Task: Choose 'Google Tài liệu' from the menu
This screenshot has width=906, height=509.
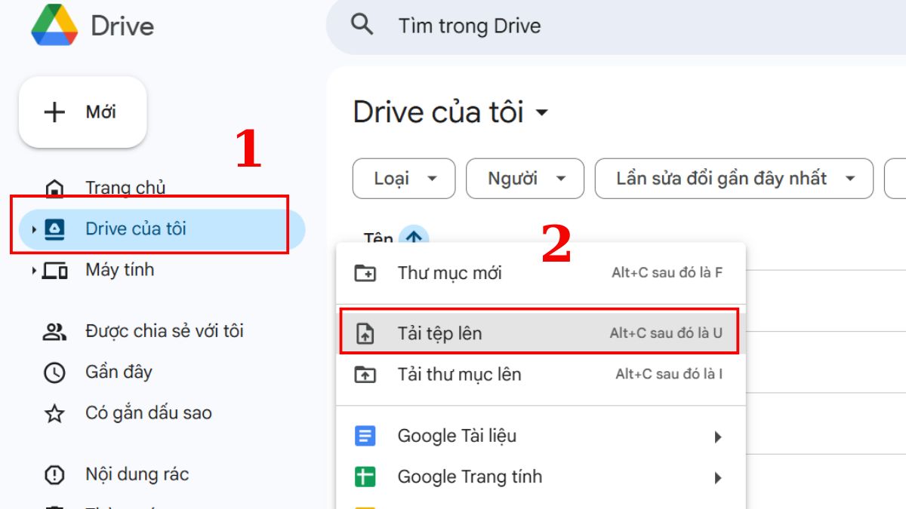Action: coord(541,436)
